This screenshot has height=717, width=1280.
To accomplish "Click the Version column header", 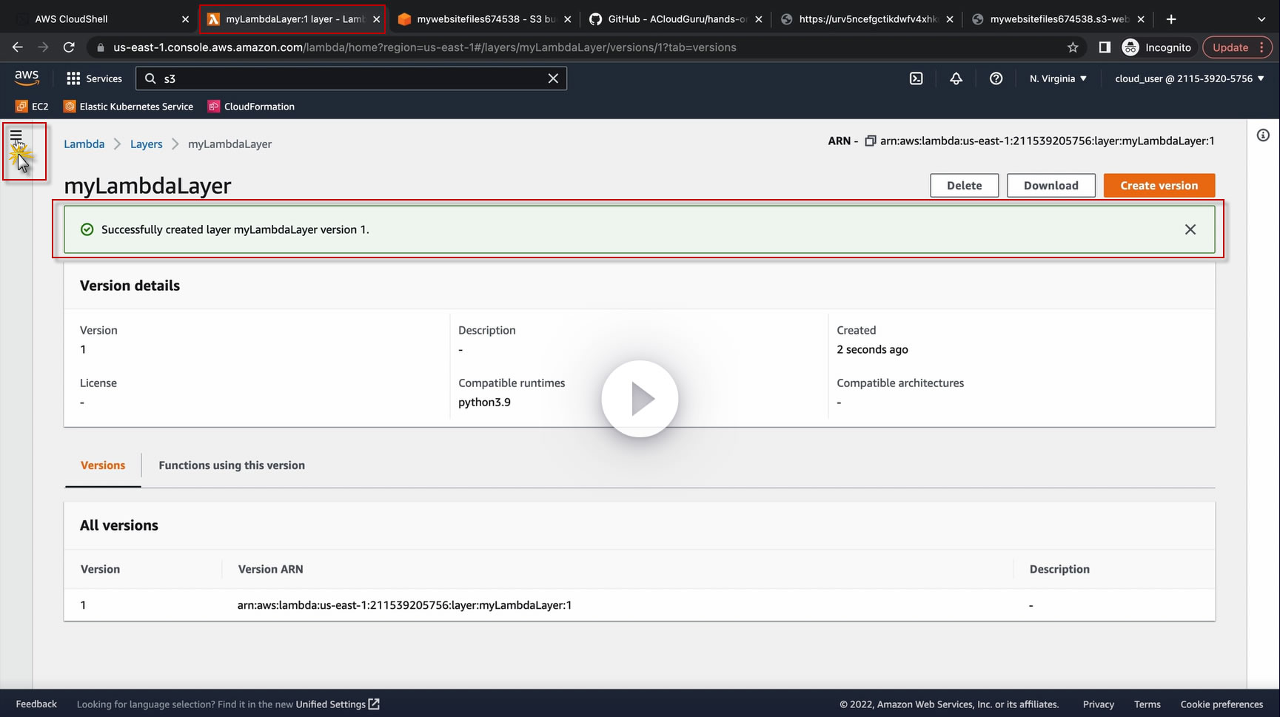I will [100, 569].
